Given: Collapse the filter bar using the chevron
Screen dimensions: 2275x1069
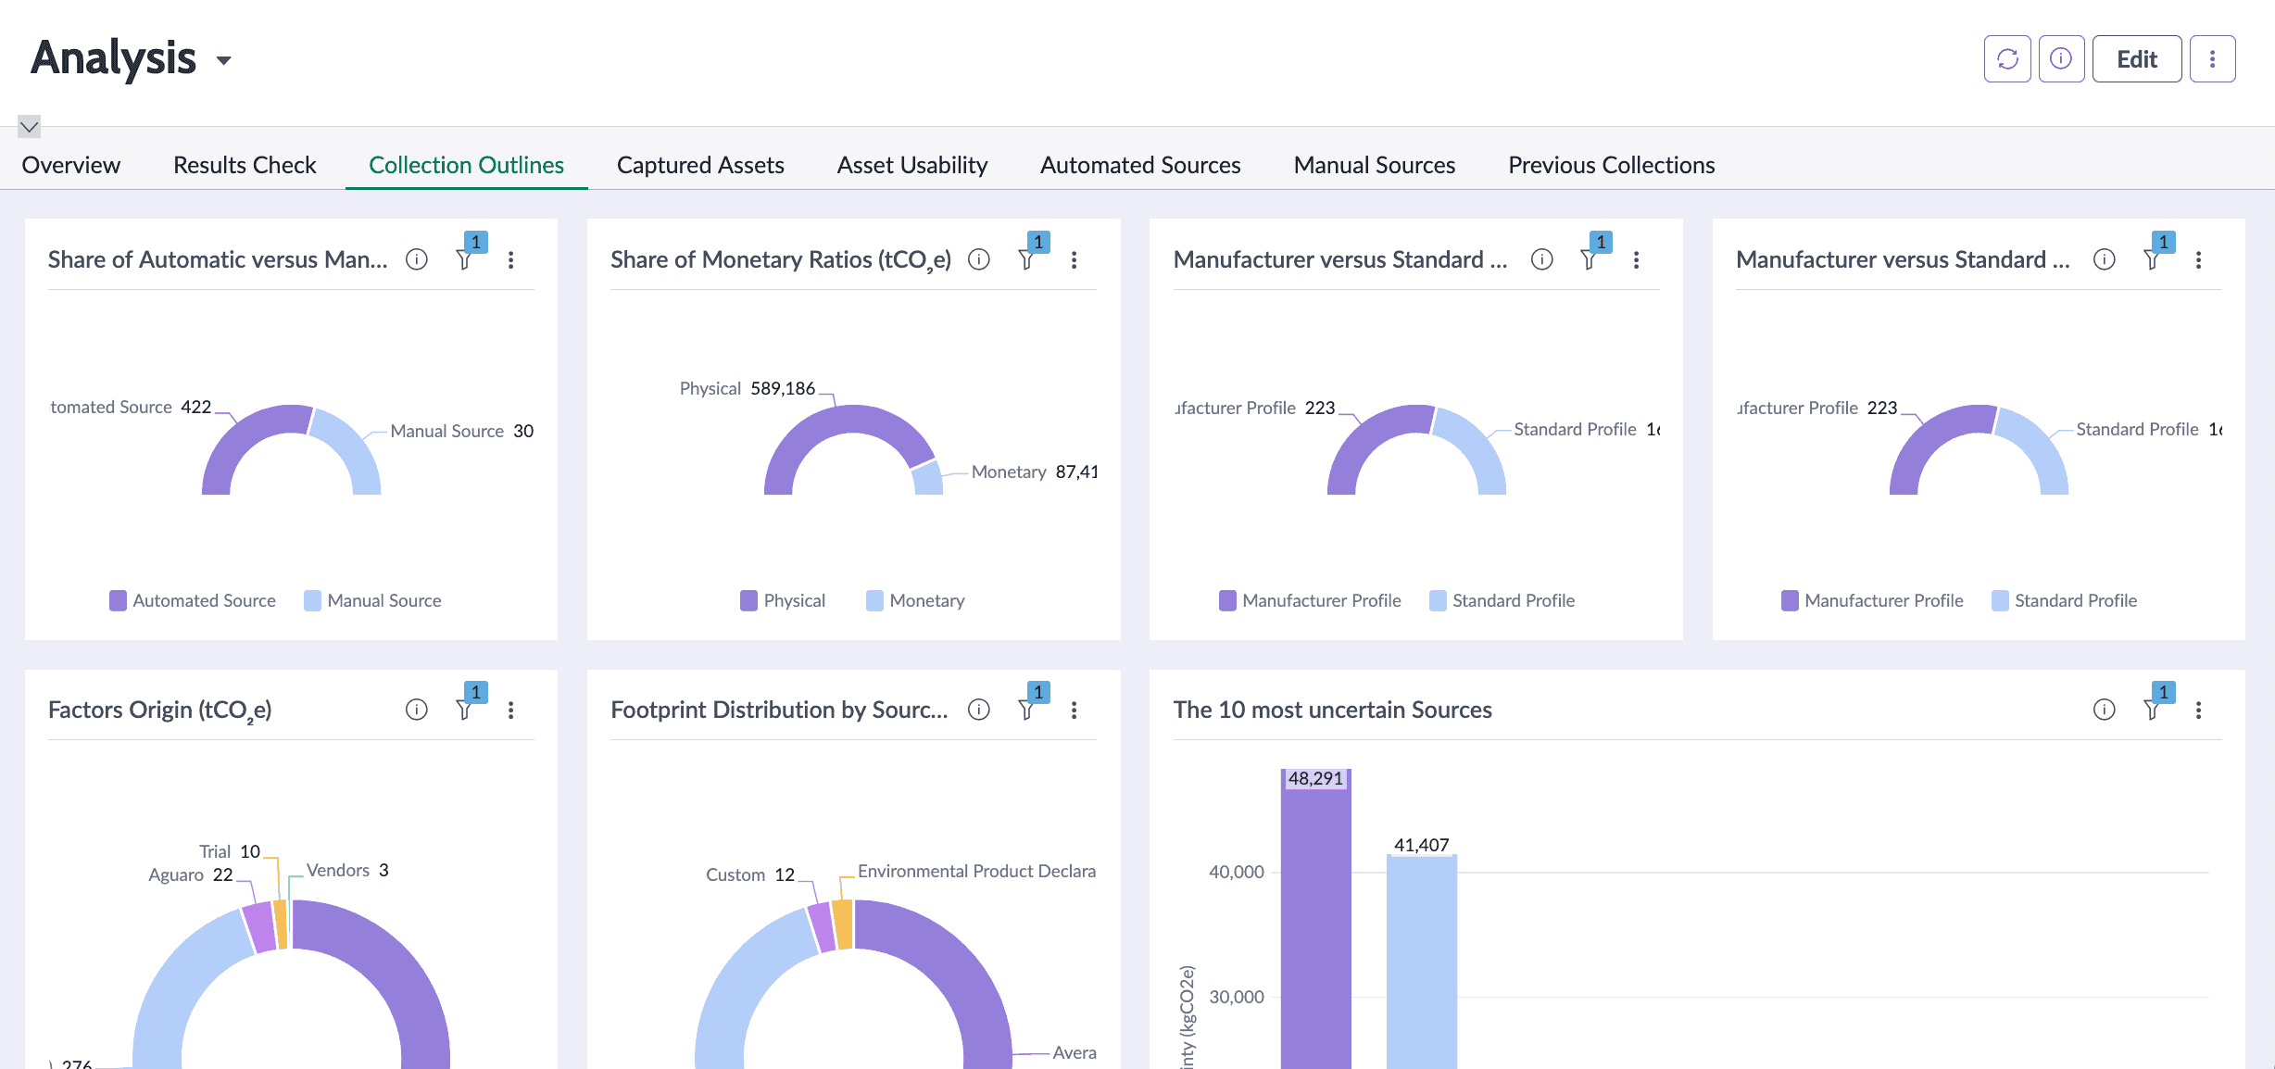Looking at the screenshot, I should [29, 126].
